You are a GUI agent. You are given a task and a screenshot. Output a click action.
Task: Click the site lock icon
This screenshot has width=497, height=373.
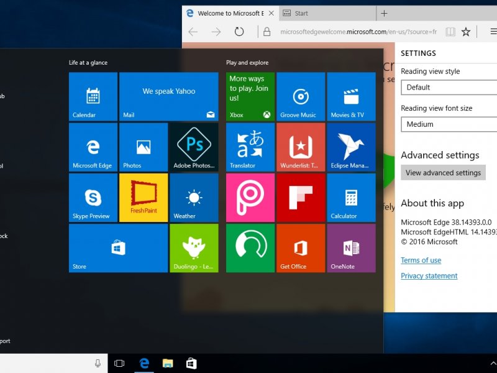pyautogui.click(x=267, y=32)
